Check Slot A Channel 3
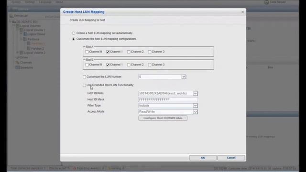This screenshot has height=172, width=306. (x=150, y=52)
